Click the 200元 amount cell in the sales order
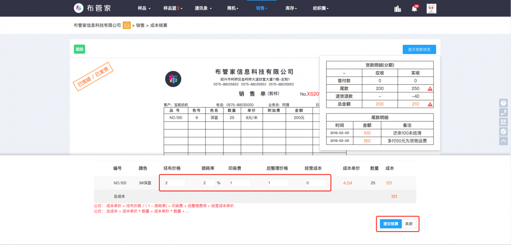This screenshot has width=511, height=245. tap(299, 118)
